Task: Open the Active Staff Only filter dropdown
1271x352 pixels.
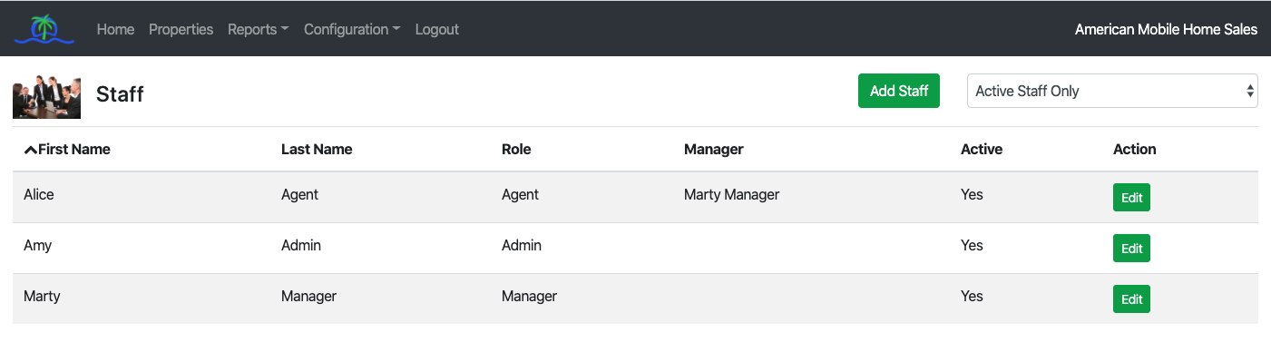Action: (x=1112, y=91)
